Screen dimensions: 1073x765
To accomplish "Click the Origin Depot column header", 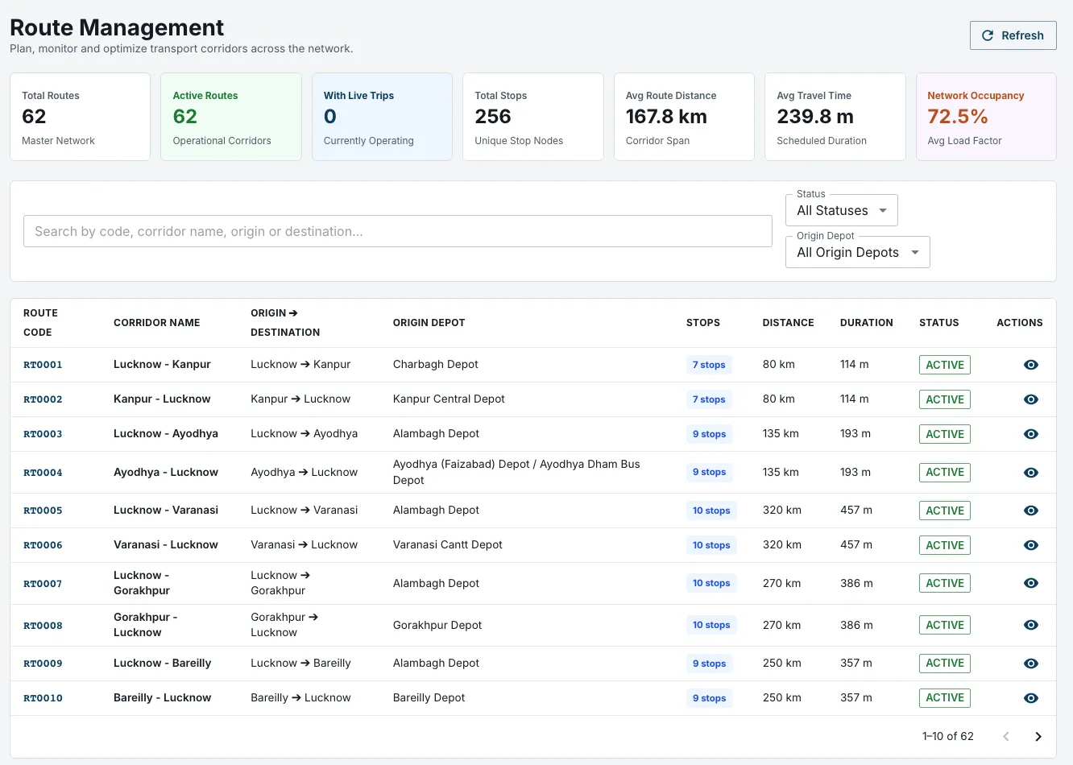I will [429, 323].
